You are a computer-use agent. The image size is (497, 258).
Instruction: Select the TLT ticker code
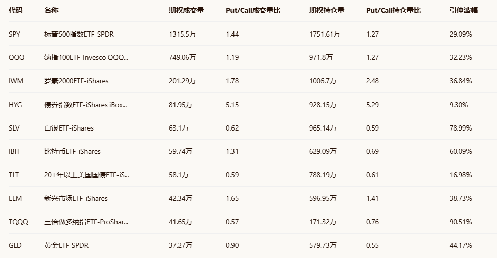(14, 175)
